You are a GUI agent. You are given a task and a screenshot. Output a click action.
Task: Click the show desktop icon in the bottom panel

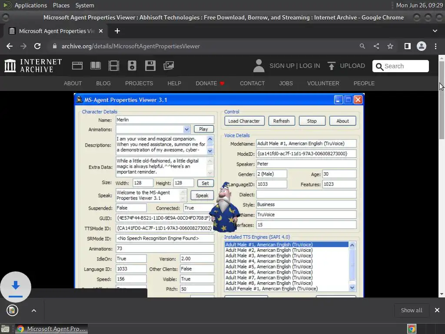click(5, 329)
